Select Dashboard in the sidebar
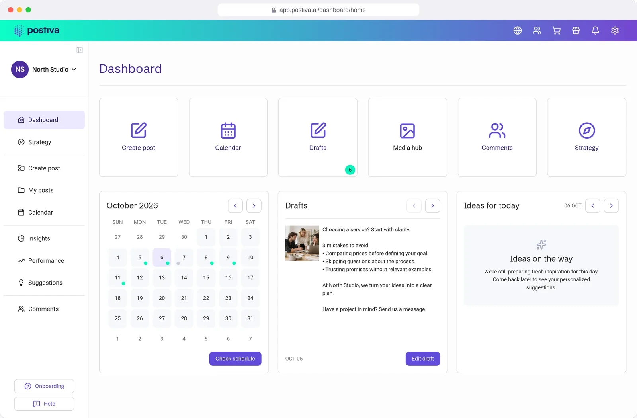Viewport: 637px width, 418px height. (44, 120)
